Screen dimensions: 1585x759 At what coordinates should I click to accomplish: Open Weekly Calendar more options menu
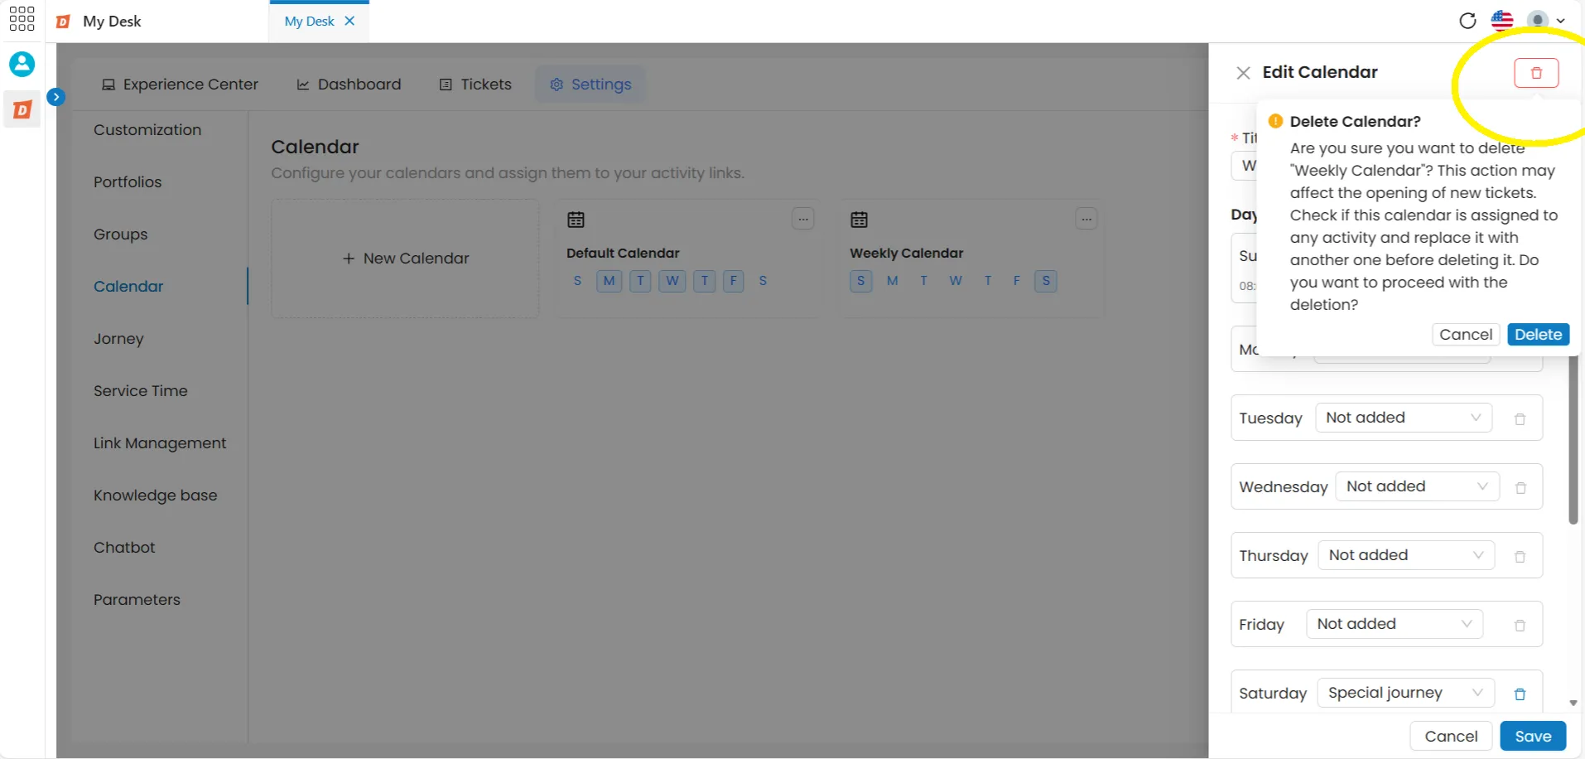[x=1086, y=219]
